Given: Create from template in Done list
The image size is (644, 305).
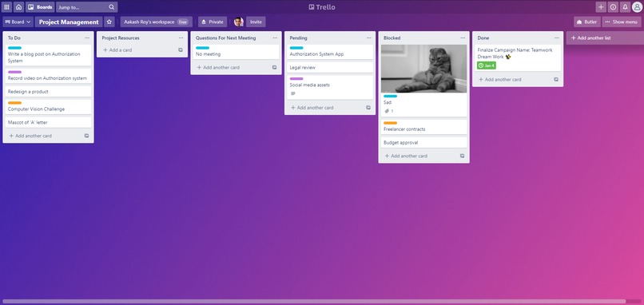Looking at the screenshot, I should [556, 80].
